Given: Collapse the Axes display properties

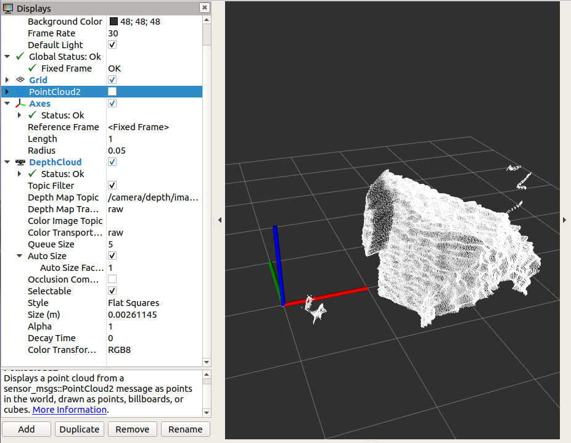Looking at the screenshot, I should (x=7, y=104).
